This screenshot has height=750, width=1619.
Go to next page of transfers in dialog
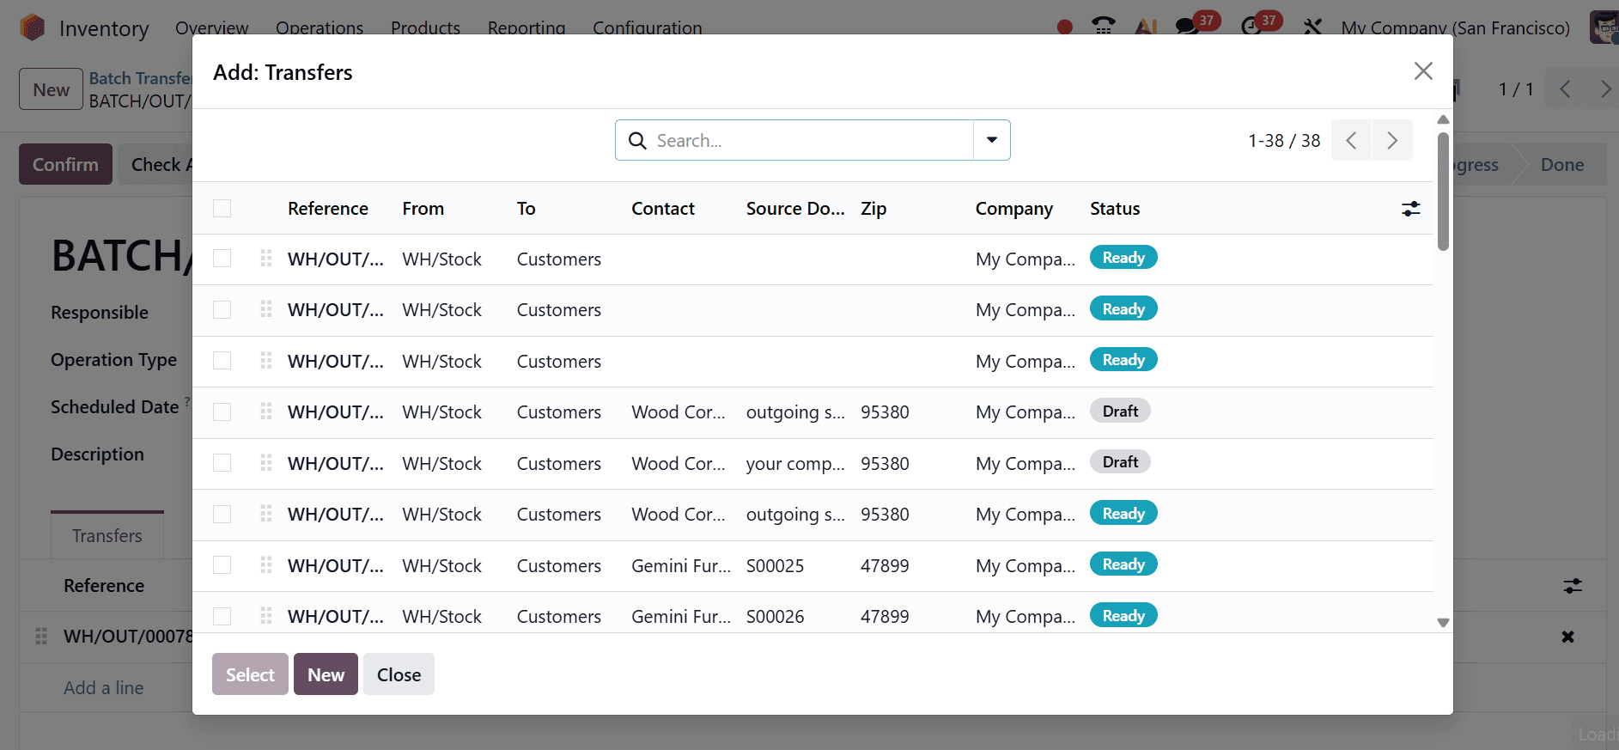click(1392, 140)
